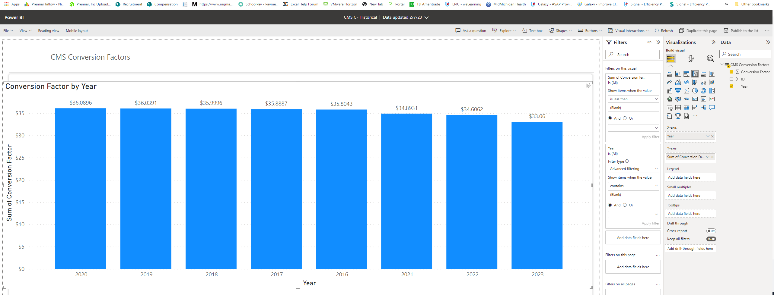Uncheck the Year field checkbox
The height and width of the screenshot is (295, 774).
coord(731,86)
